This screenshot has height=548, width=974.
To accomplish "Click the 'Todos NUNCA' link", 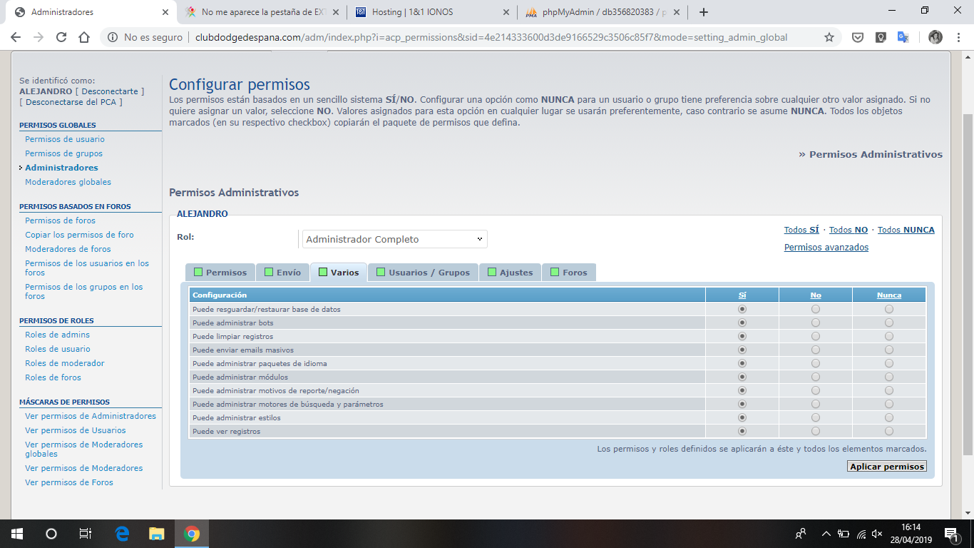I will [x=906, y=230].
